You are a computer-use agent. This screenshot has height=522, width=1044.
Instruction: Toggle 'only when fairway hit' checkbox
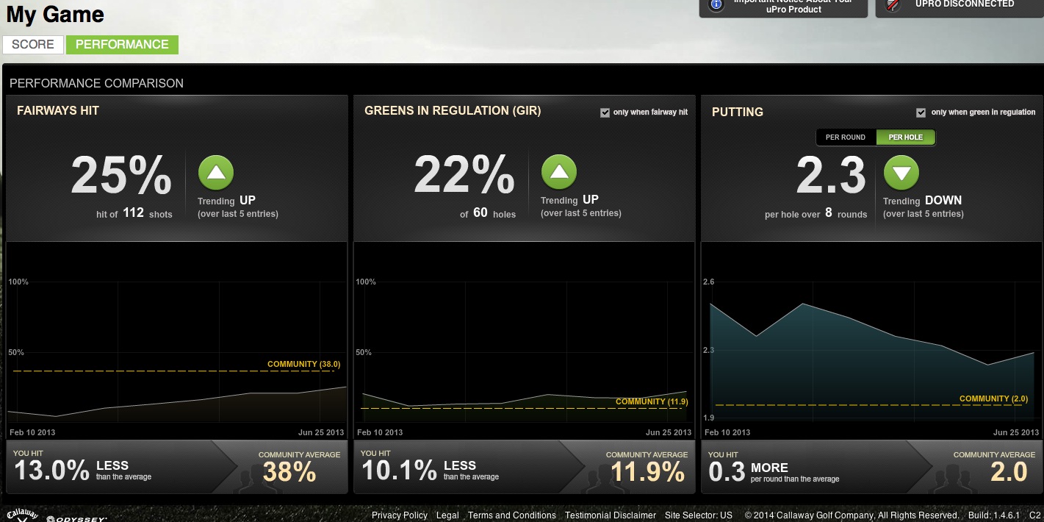605,112
